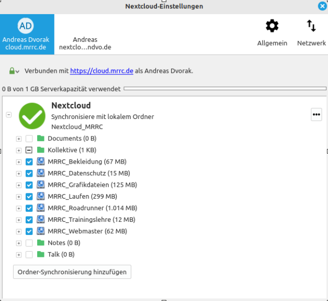Image resolution: width=328 pixels, height=301 pixels.
Task: Open the three-dots folder menu
Action: point(316,114)
